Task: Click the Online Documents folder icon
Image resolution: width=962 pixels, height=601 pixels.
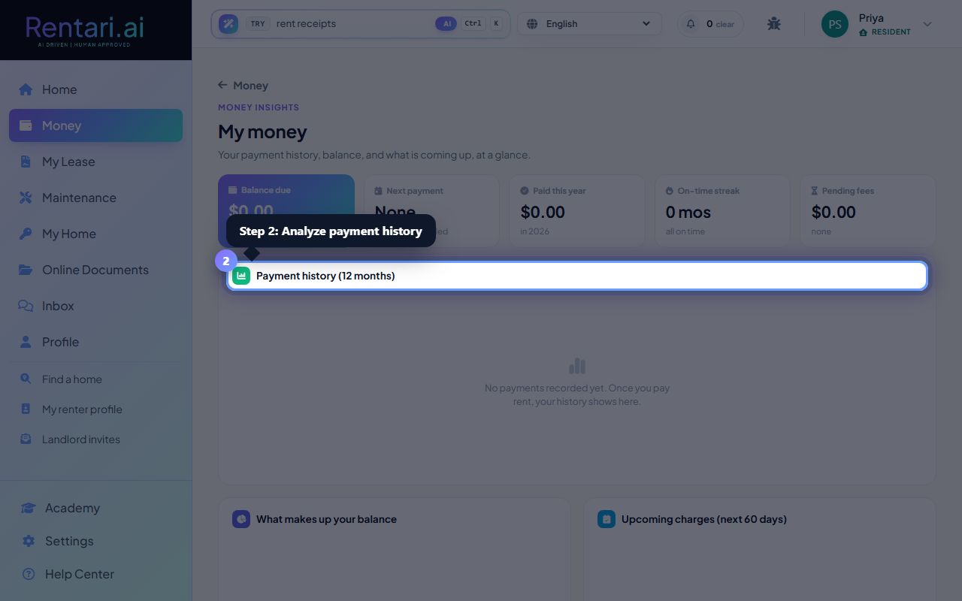Action: click(x=26, y=270)
